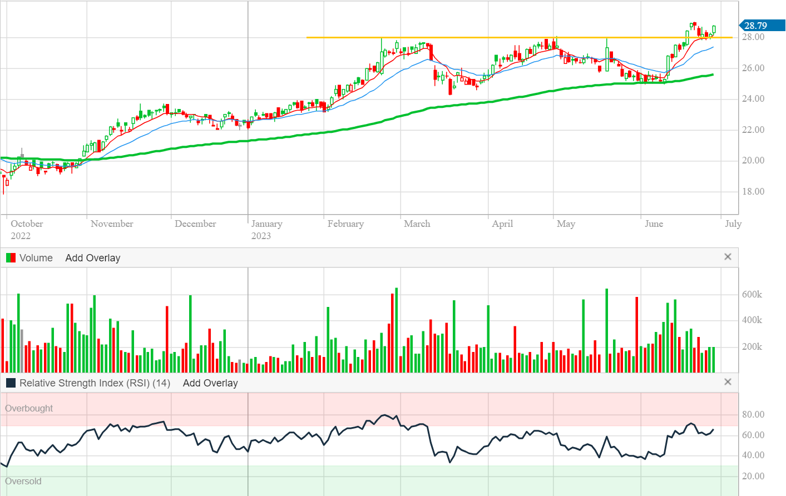Click the dark RSI legend color swatch

pos(11,383)
